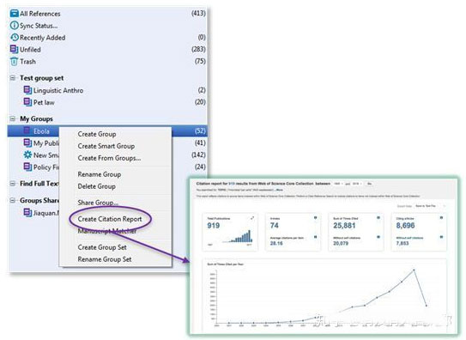Select Rename Group in context menu
Screen dimensions: 466x340
click(x=100, y=174)
